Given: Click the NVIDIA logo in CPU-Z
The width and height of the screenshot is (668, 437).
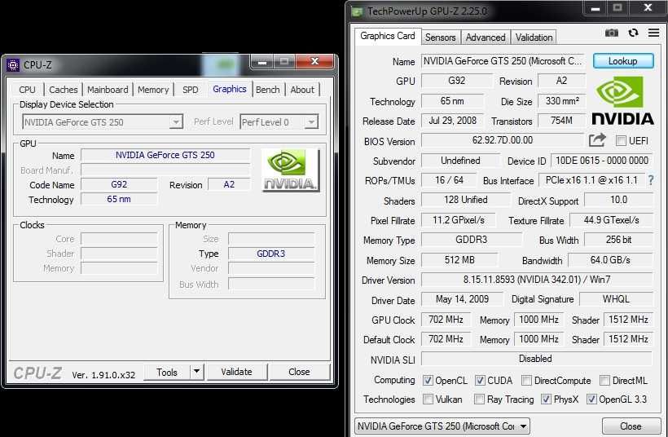Looking at the screenshot, I should pyautogui.click(x=291, y=170).
